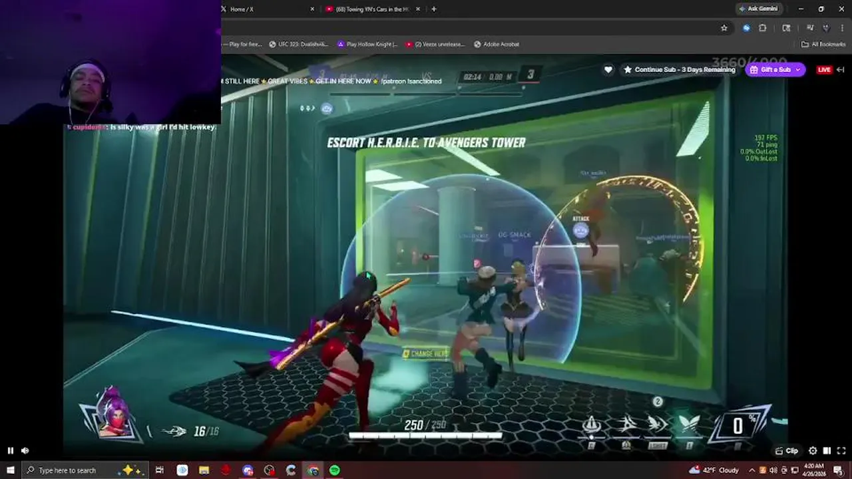The width and height of the screenshot is (852, 479).
Task: Open the OBS icon with red dot
Action: click(x=269, y=470)
